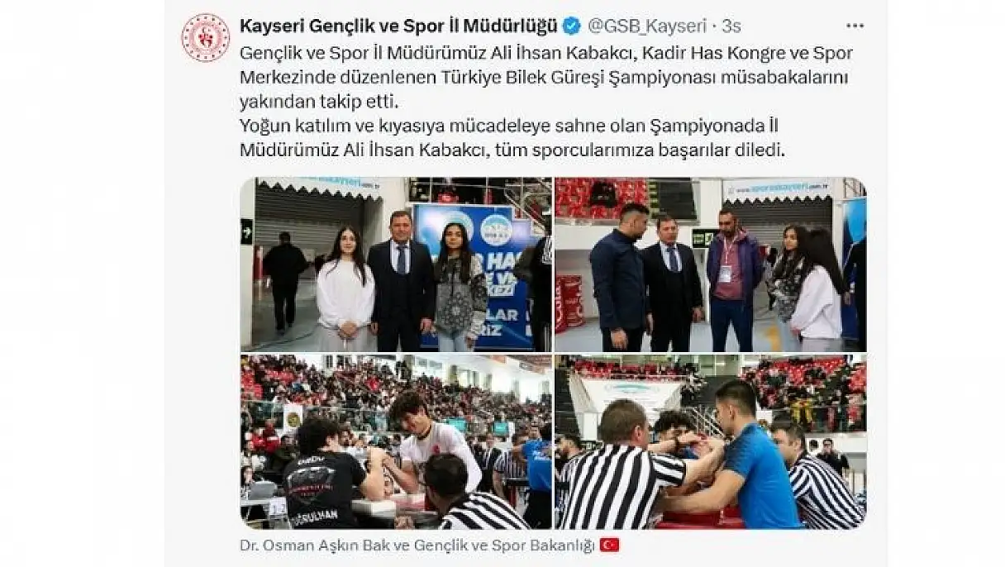The image size is (1005, 567).
Task: Click the blue verified badge icon
Action: coord(571,26)
